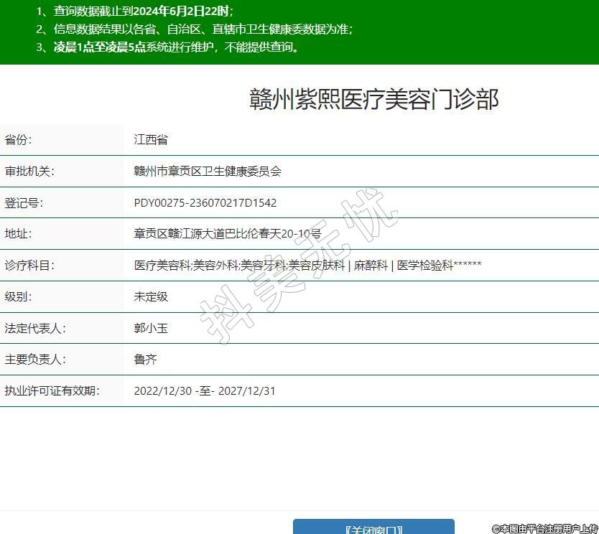Click the 审批机关 row label
599x534 pixels.
(x=29, y=172)
